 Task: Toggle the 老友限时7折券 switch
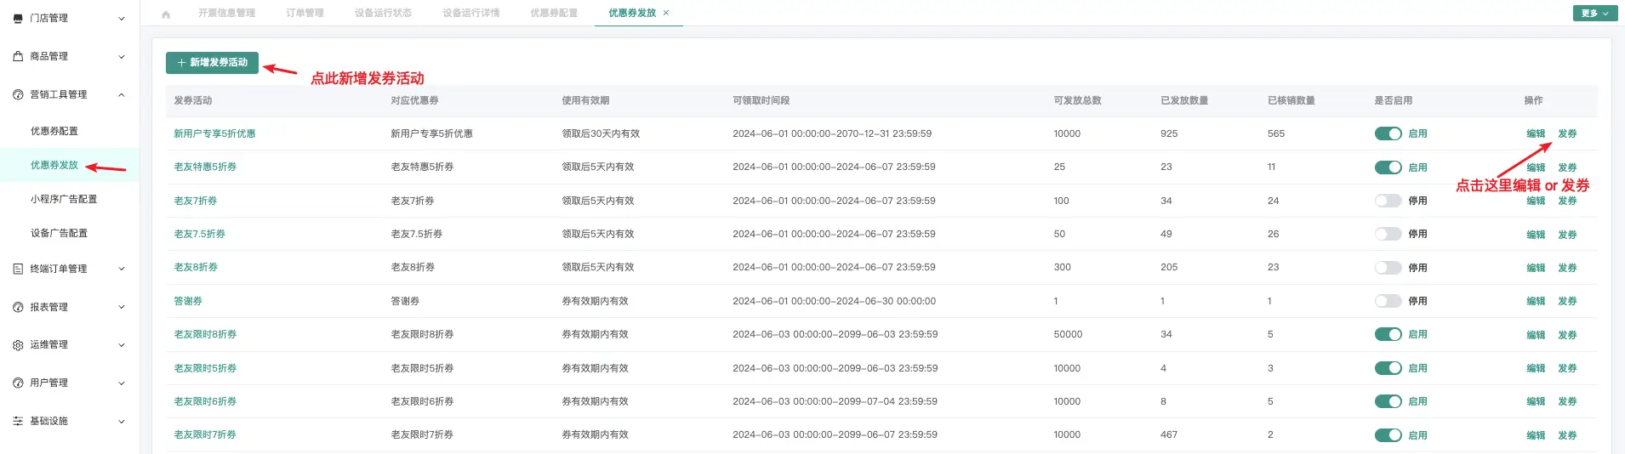(1388, 435)
